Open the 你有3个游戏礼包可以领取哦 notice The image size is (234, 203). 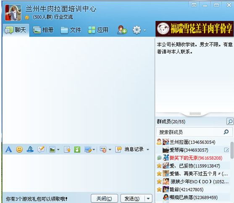coord(37,199)
